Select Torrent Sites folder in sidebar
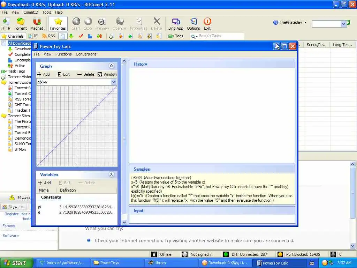Viewport: 357px width, 268px height. 19,116
